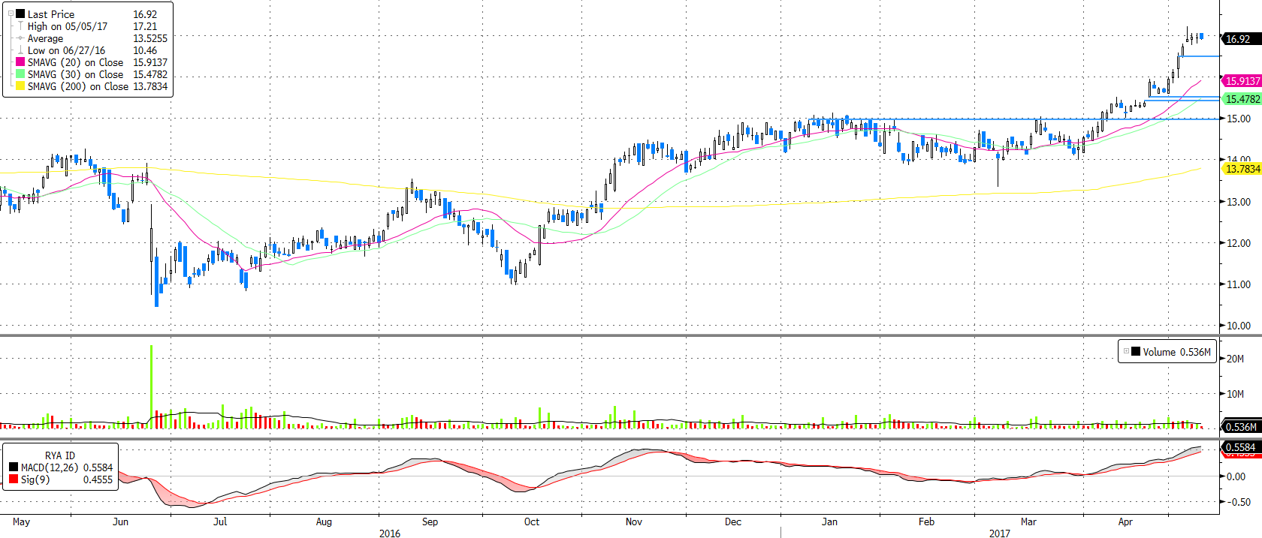
Task: Select the 'RYA ID' MACD legend title
Action: pos(60,455)
